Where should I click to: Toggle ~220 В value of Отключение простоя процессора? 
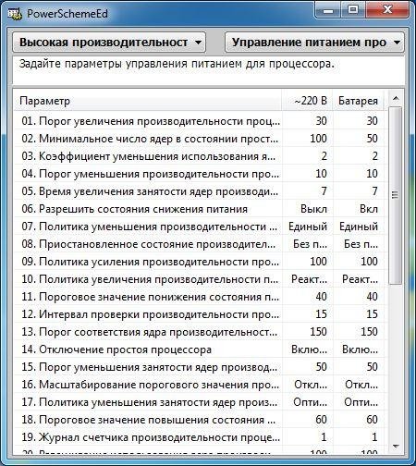point(309,349)
